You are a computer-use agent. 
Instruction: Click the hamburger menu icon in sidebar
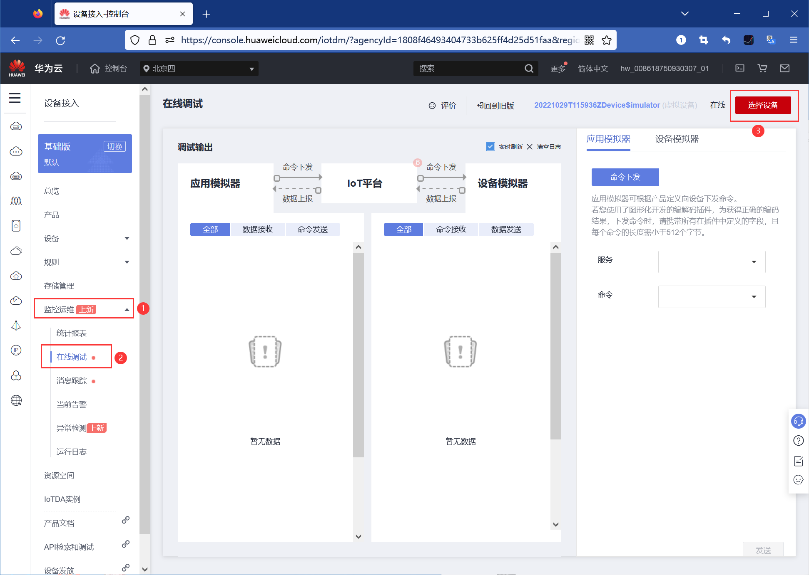click(x=15, y=98)
